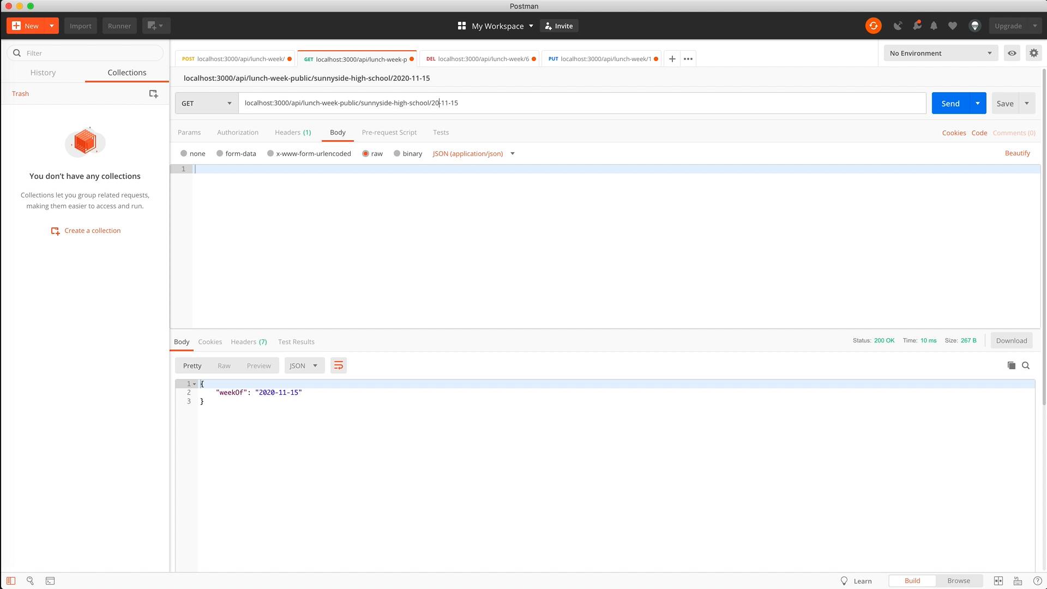This screenshot has height=589, width=1047.
Task: Select the 'none' body type radio button
Action: 185,153
